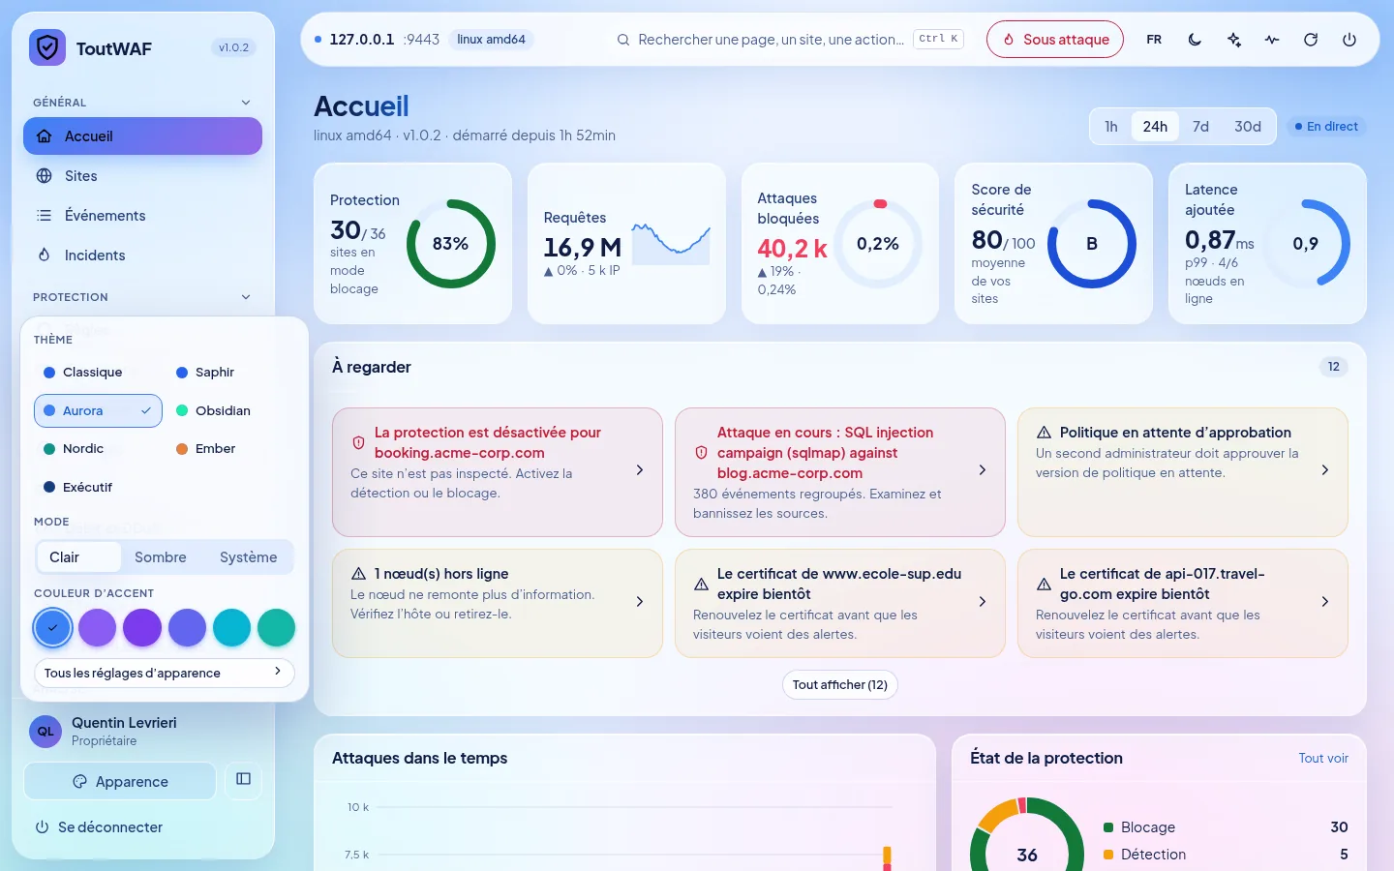Click the sparkle icon in top bar
Screen dimensions: 1394x871
(1233, 40)
